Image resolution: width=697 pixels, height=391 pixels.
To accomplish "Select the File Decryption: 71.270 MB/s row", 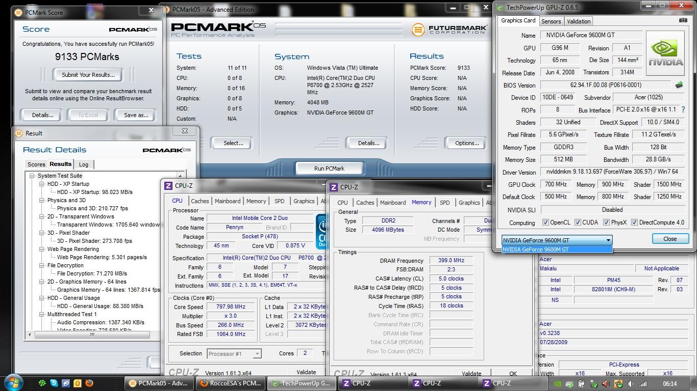I will coord(92,273).
